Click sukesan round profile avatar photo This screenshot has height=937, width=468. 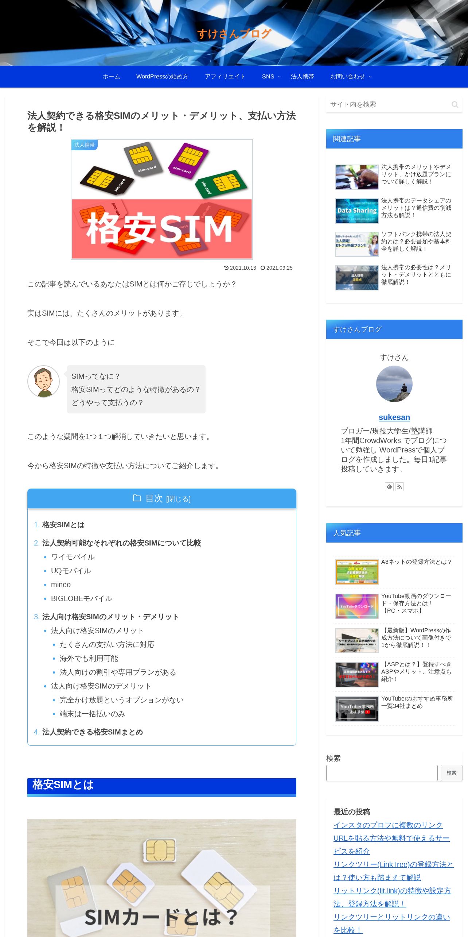coord(394,384)
